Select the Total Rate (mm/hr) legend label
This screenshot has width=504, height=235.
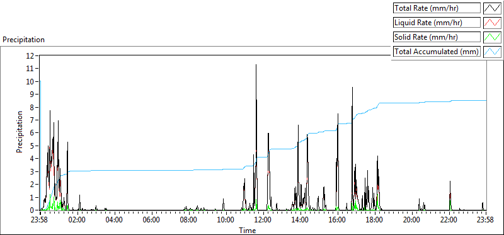tap(437, 8)
